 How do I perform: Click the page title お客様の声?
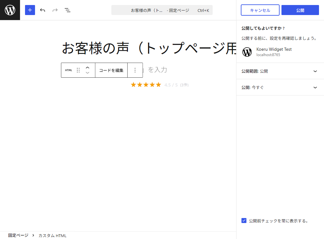click(x=149, y=48)
